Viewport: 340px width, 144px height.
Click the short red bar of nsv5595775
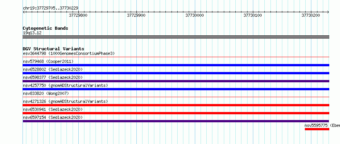point(317,129)
